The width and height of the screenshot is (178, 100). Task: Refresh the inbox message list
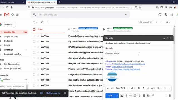coord(42,22)
